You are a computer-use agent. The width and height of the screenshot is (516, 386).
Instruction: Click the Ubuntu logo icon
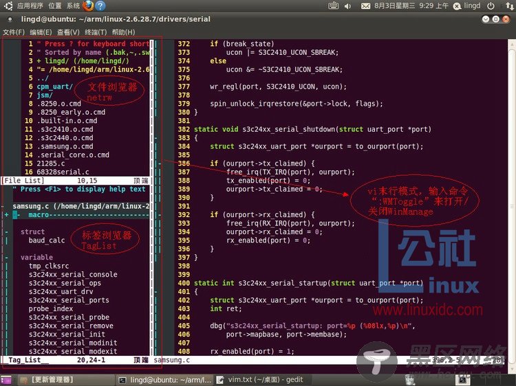coord(8,5)
